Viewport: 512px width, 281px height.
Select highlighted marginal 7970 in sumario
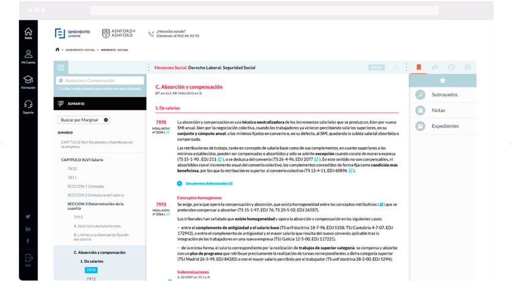click(91, 270)
